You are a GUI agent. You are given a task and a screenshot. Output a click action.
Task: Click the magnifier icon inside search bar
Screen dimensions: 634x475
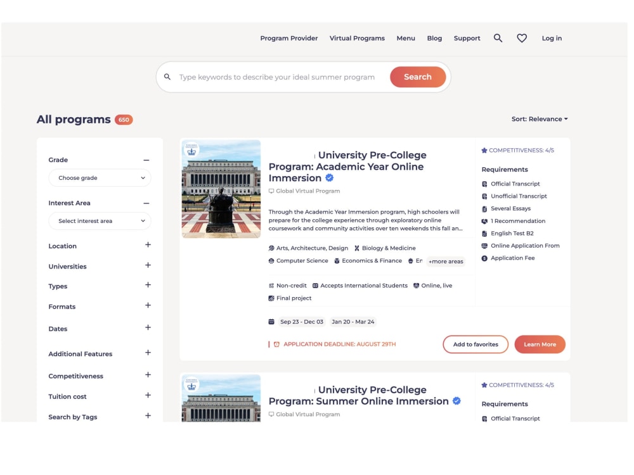click(167, 77)
